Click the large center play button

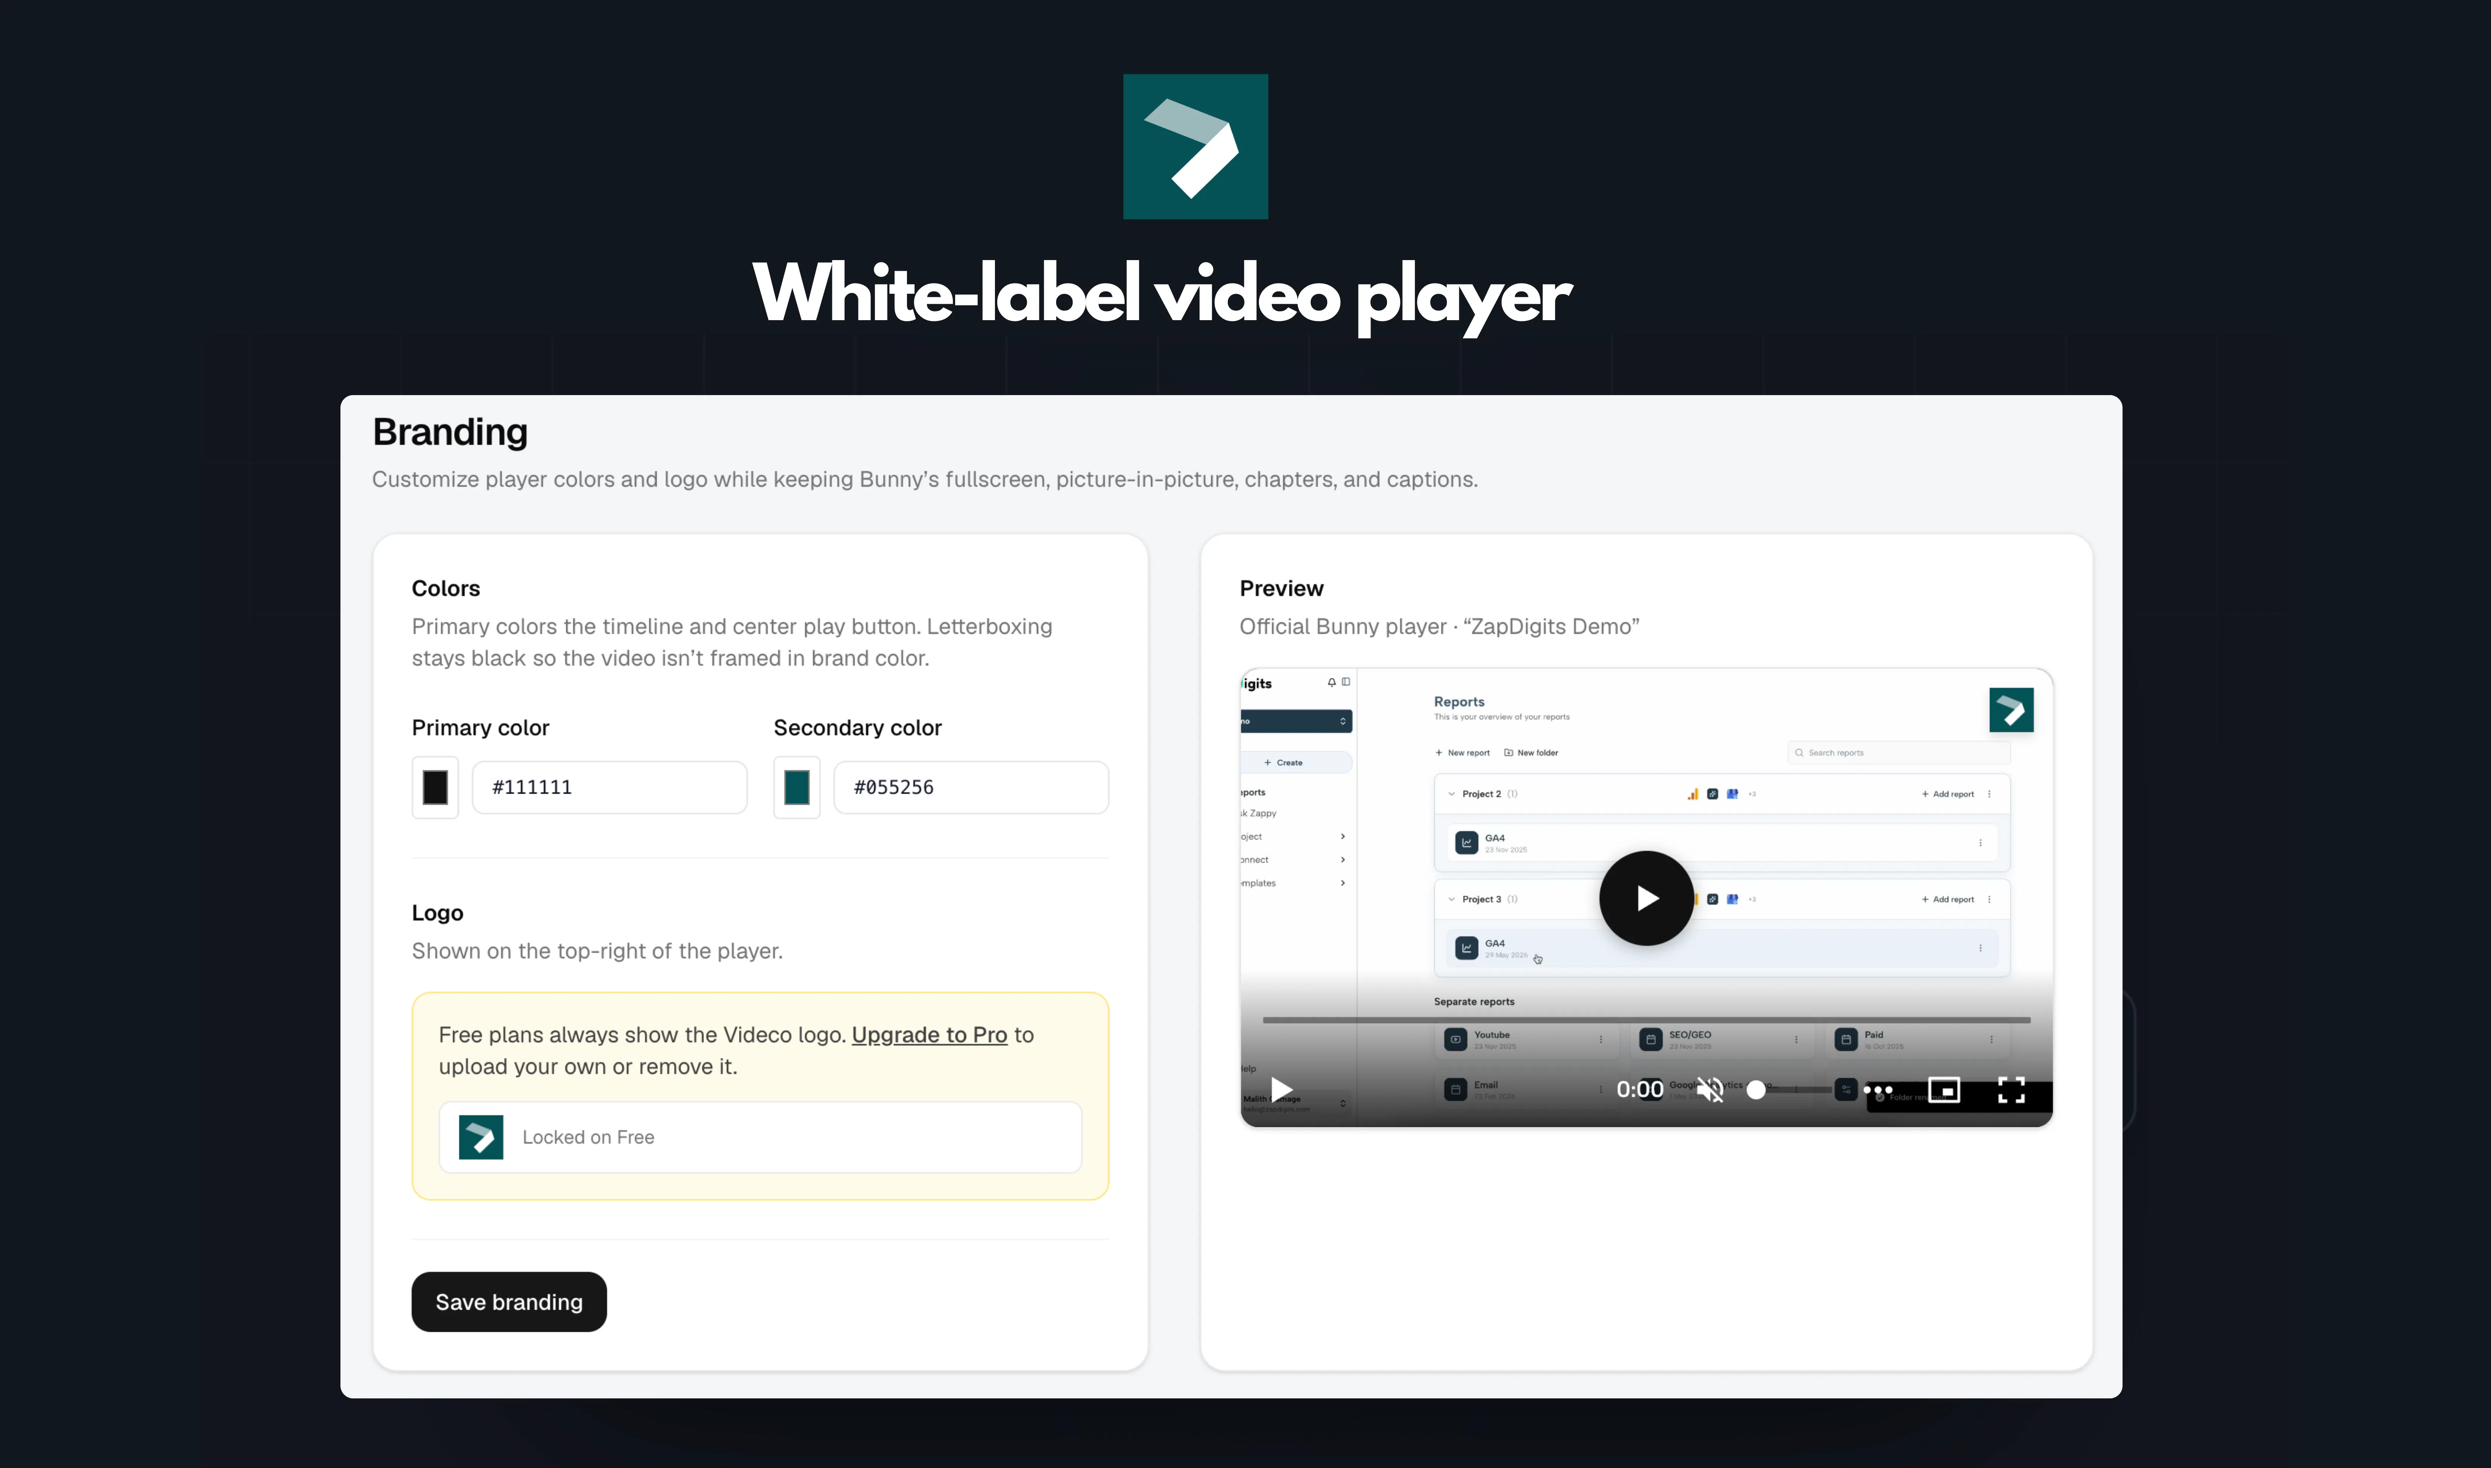[1646, 898]
